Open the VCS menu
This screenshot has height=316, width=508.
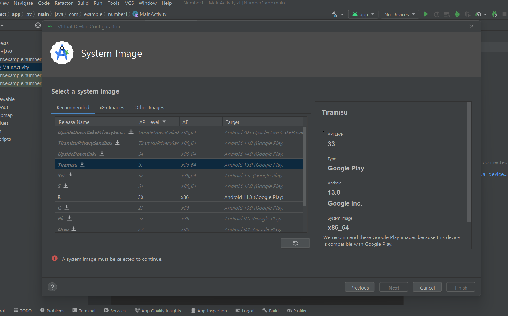pyautogui.click(x=129, y=3)
